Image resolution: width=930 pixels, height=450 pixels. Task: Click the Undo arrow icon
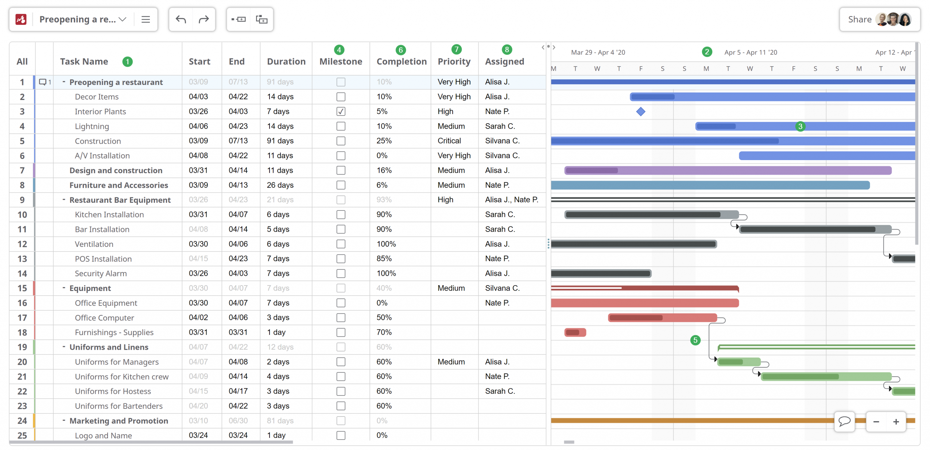tap(181, 19)
